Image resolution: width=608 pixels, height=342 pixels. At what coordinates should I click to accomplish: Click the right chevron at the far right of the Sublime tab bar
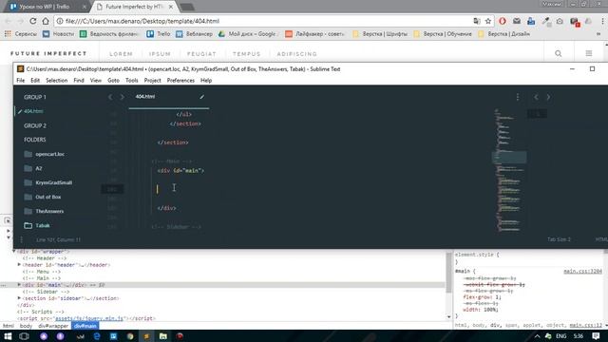[548, 97]
